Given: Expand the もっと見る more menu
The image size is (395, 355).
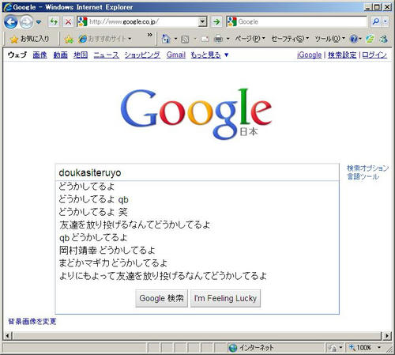Looking at the screenshot, I should pyautogui.click(x=209, y=55).
